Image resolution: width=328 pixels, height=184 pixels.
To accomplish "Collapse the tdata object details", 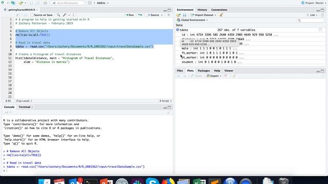I will click(178, 30).
